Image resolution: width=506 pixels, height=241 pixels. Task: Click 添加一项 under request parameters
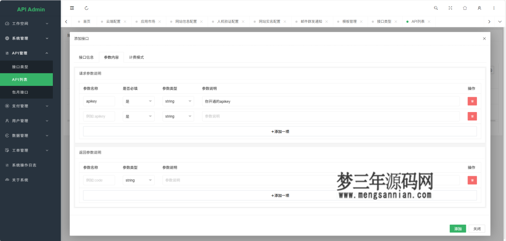coord(280,131)
